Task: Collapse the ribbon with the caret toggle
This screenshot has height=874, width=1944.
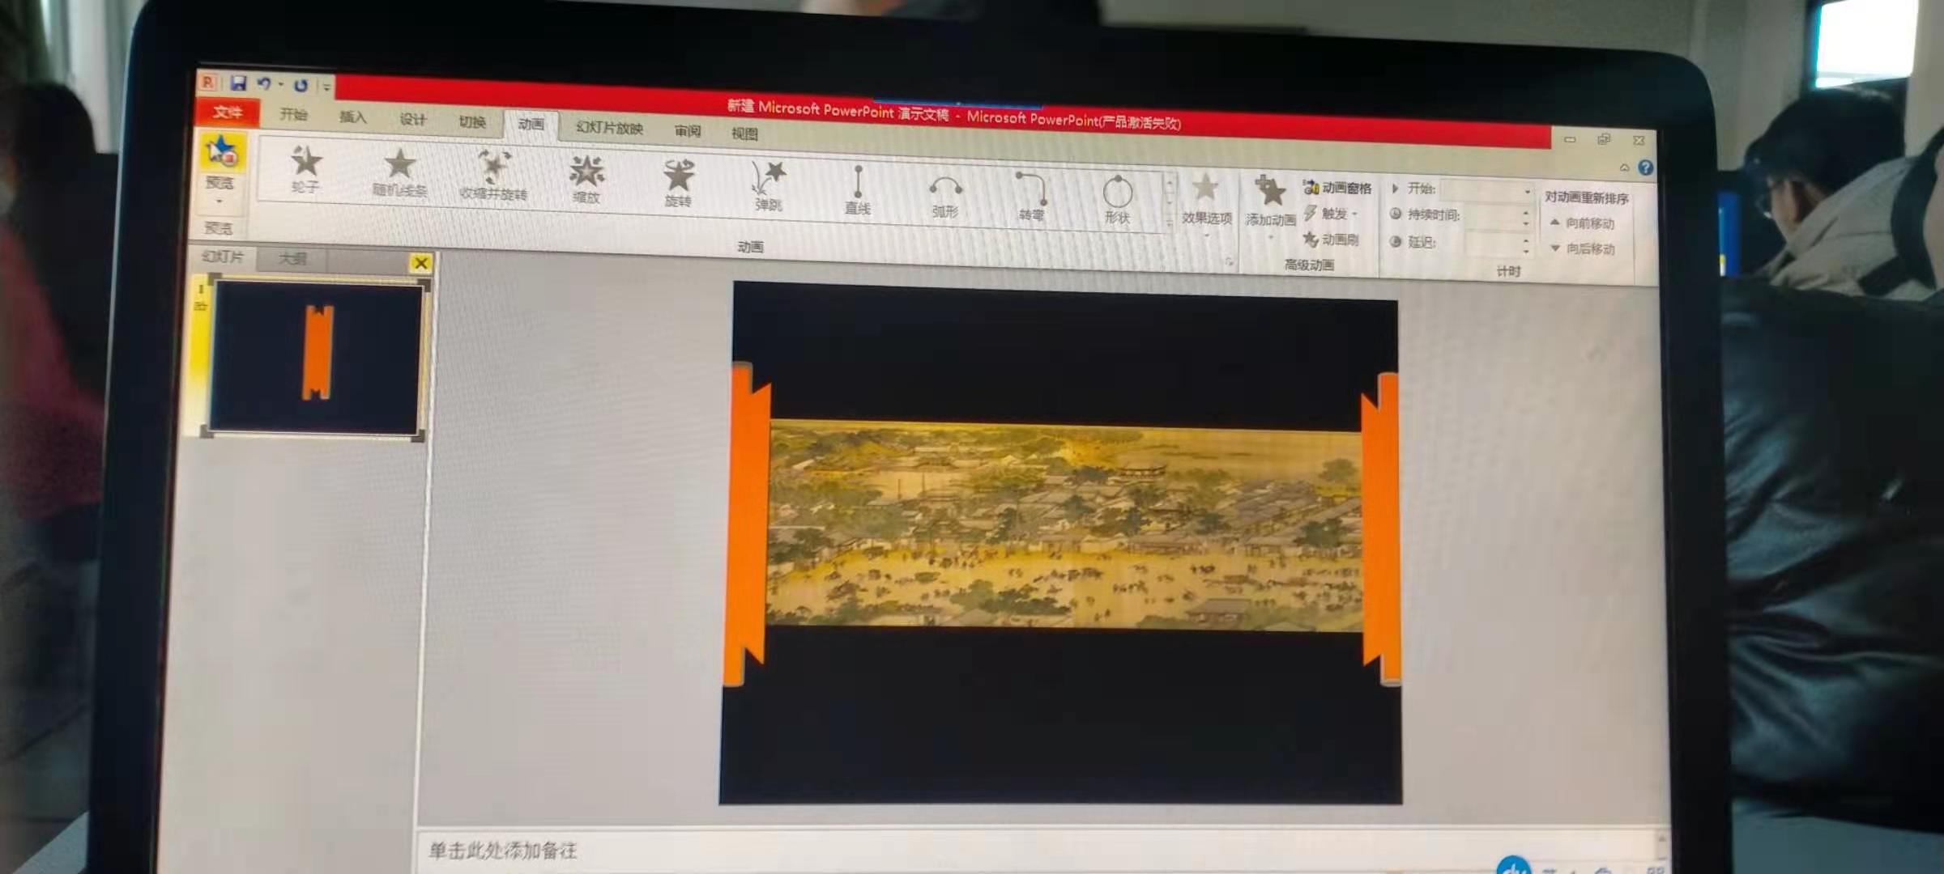Action: coord(1624,168)
